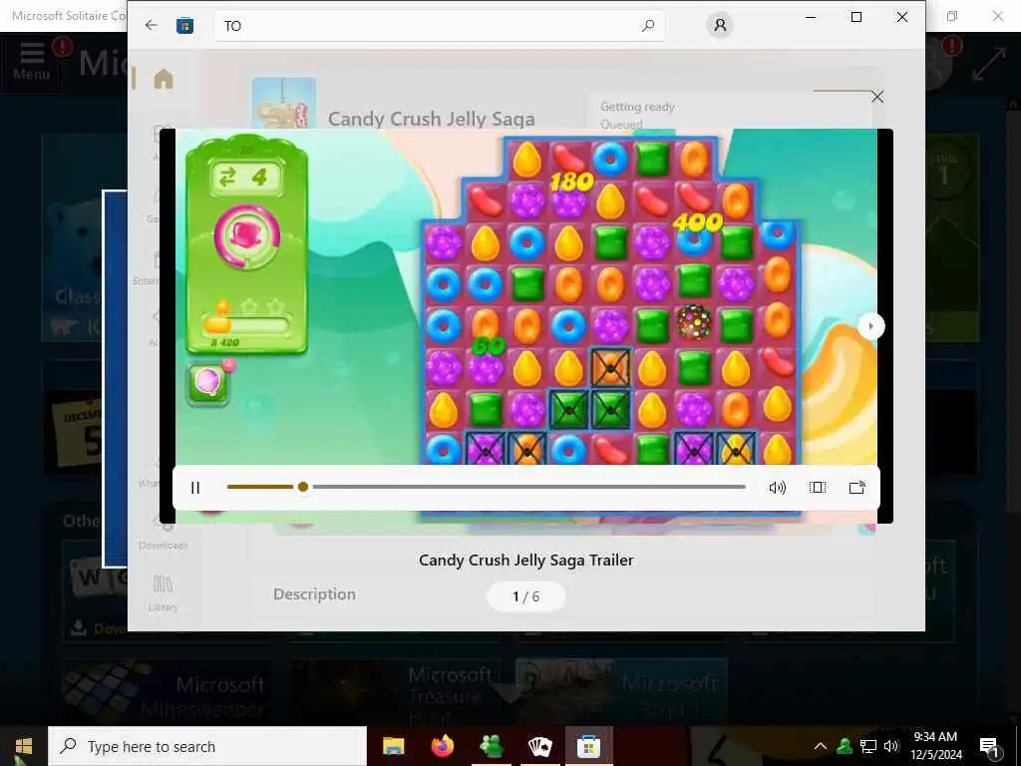Open File Explorer from taskbar
1021x766 pixels.
(393, 746)
